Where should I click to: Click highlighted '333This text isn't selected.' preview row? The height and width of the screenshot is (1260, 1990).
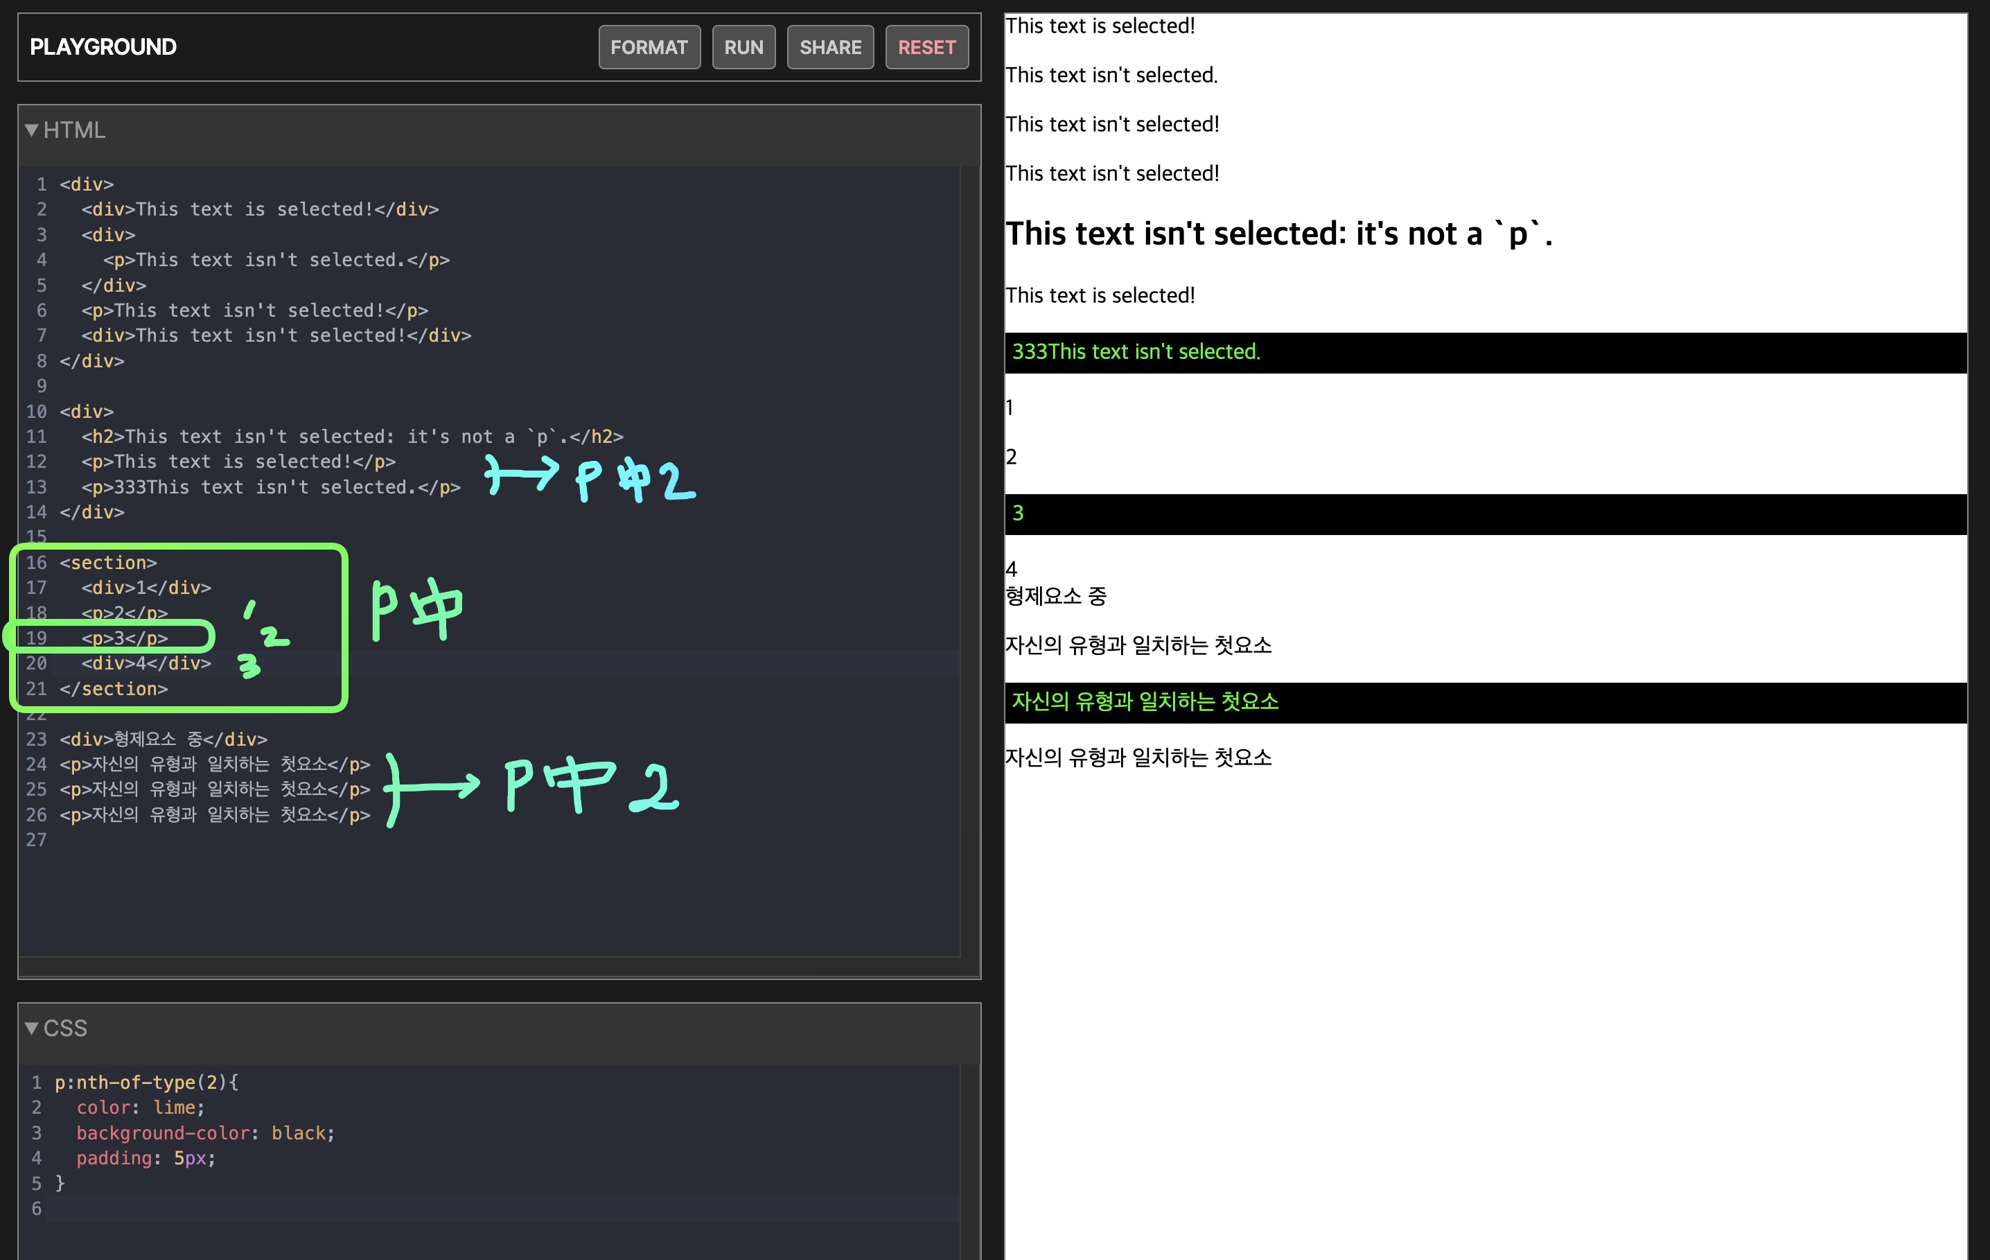pos(1136,352)
